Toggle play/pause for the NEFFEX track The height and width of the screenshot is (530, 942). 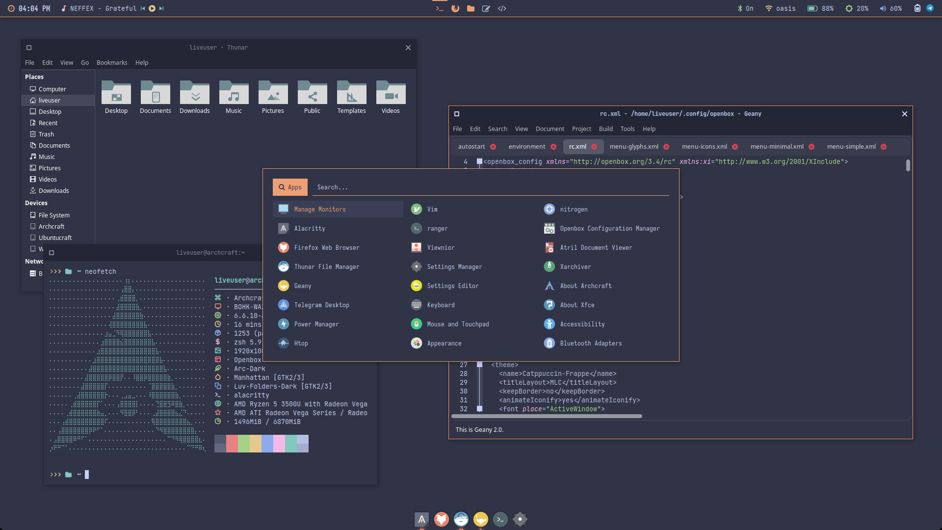pyautogui.click(x=152, y=8)
